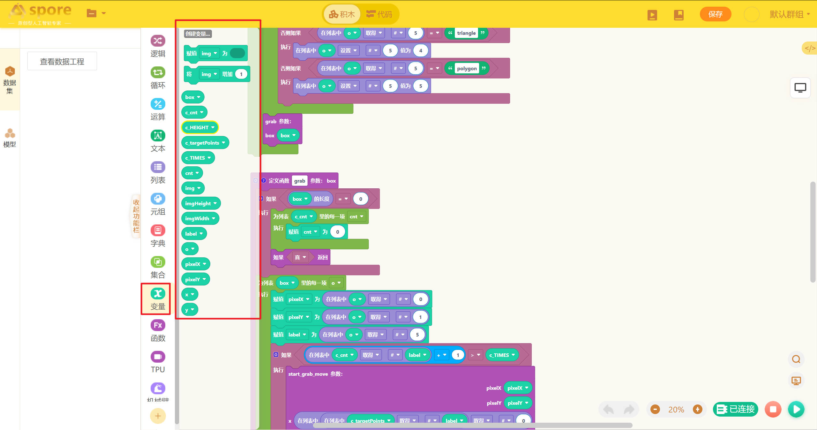Expand the c_HEIGHT variable dropdown
Image resolution: width=817 pixels, height=430 pixels.
pyautogui.click(x=213, y=127)
